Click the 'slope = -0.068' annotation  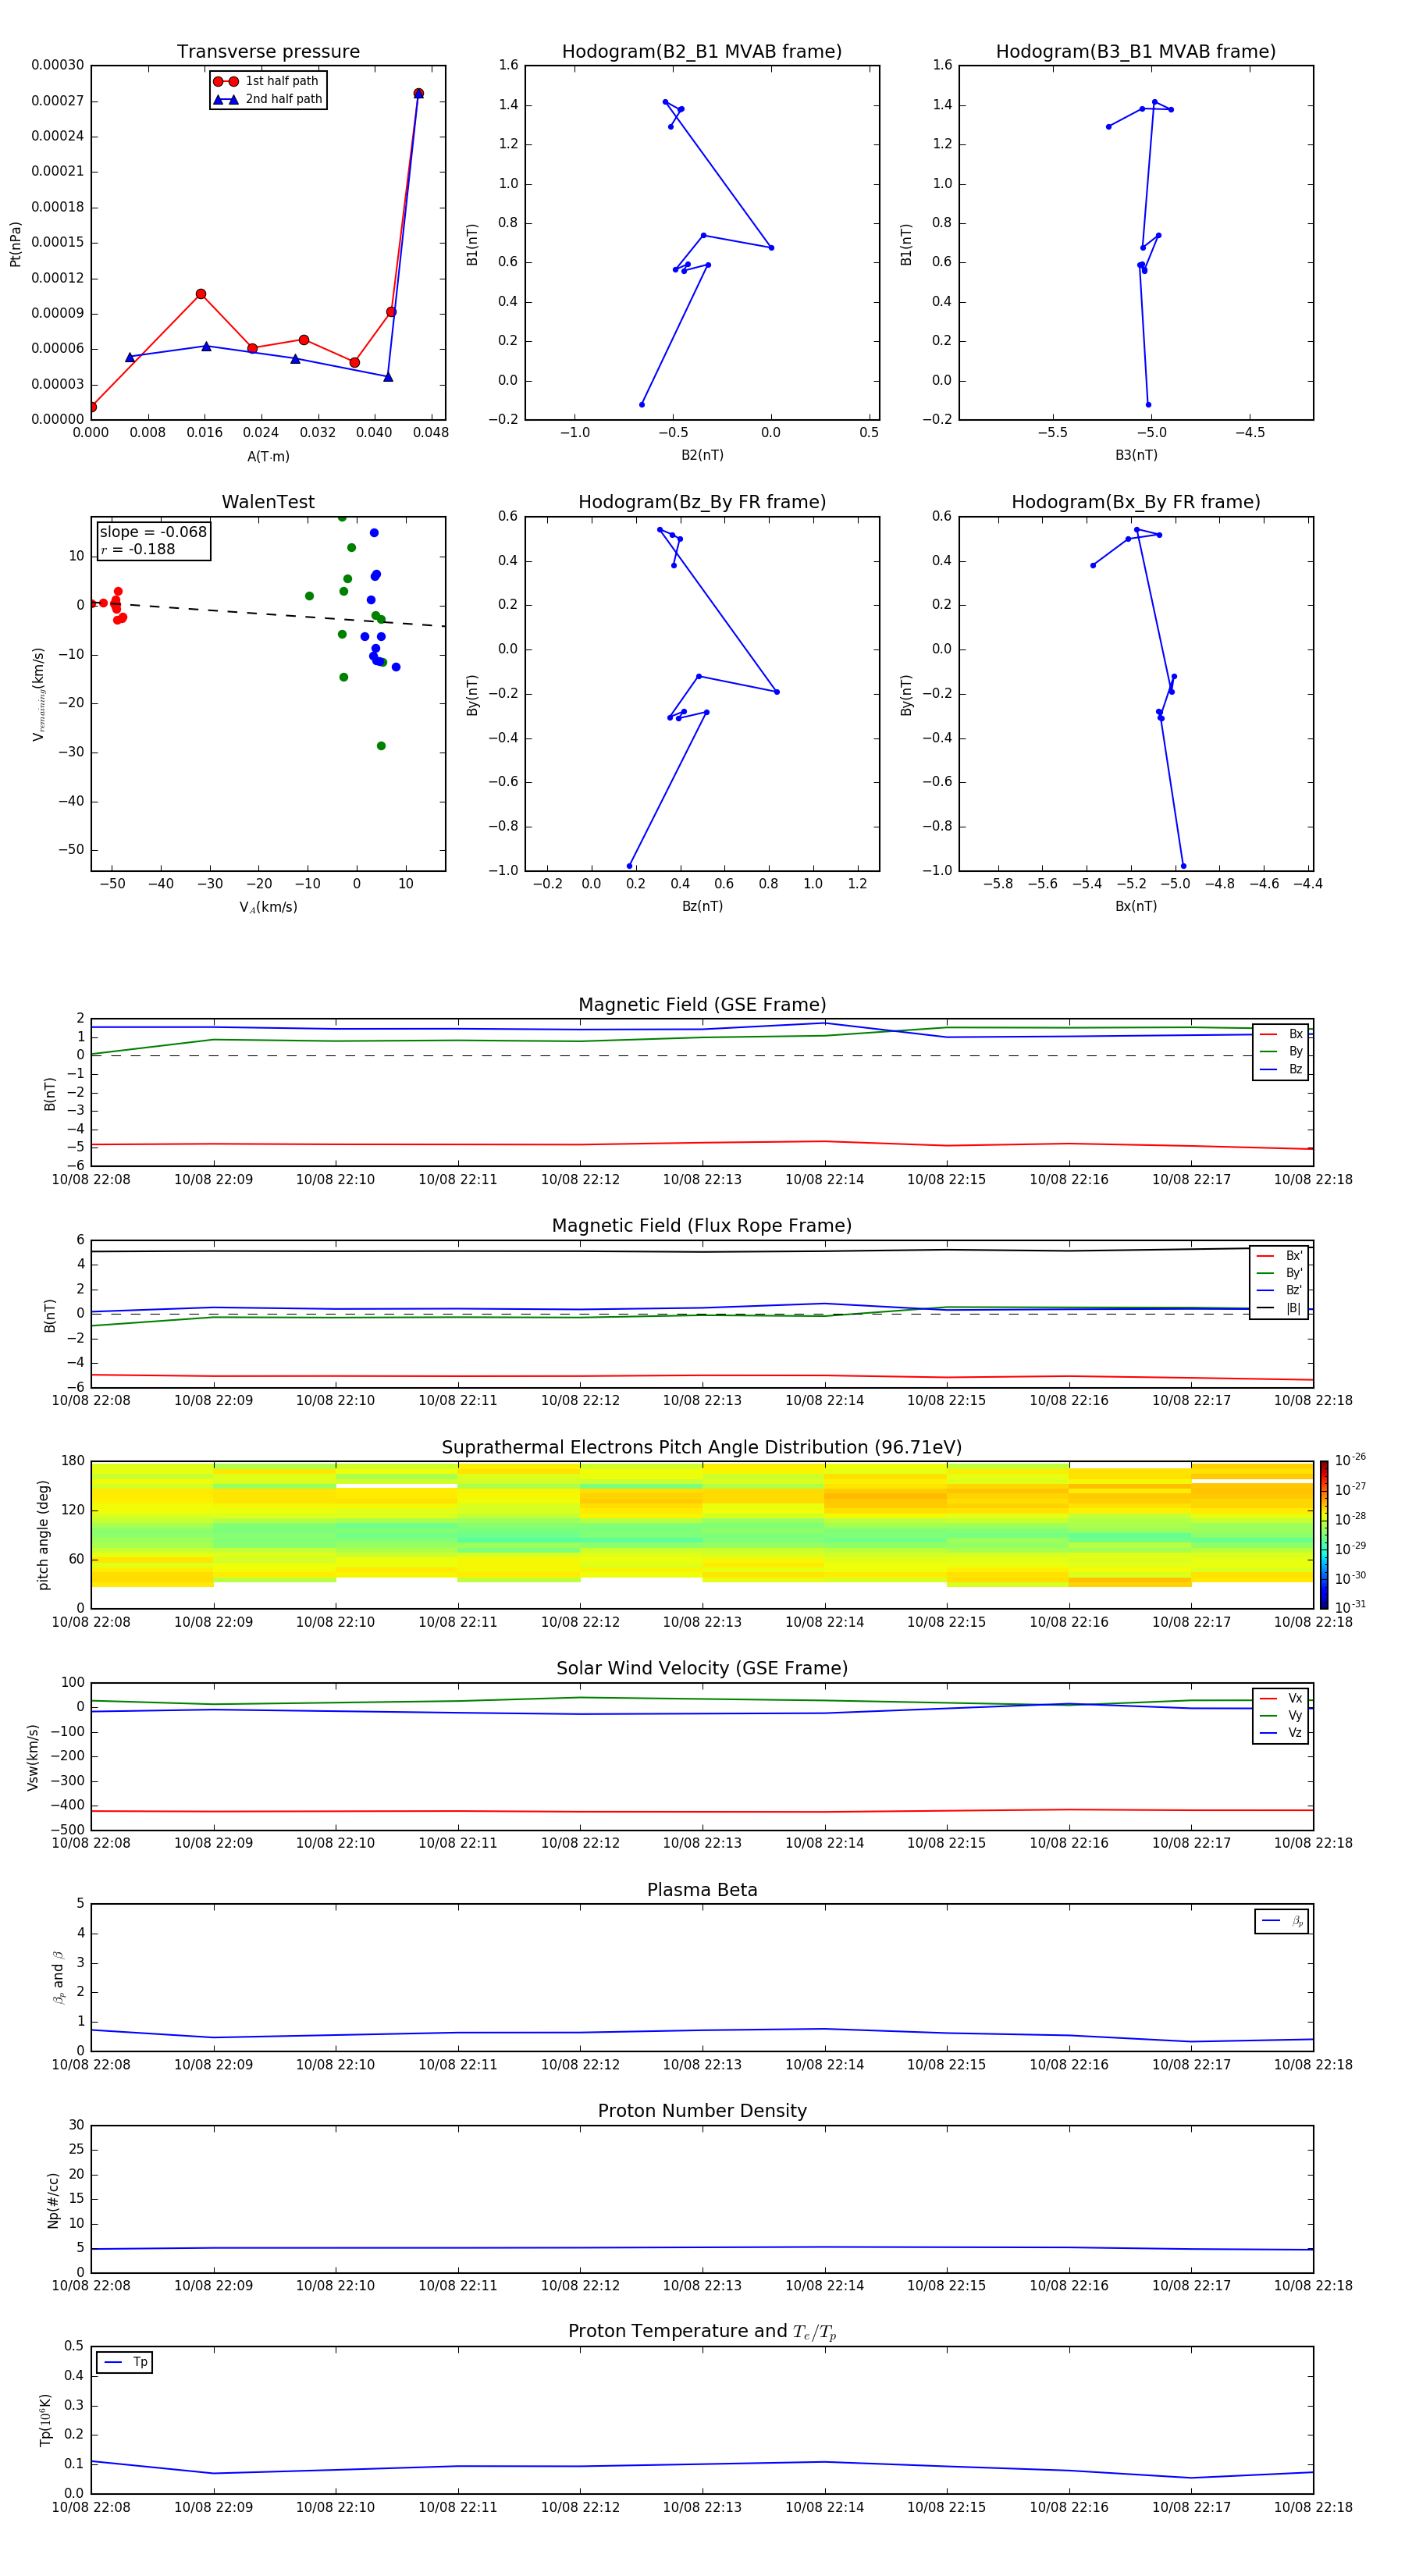click(x=153, y=532)
